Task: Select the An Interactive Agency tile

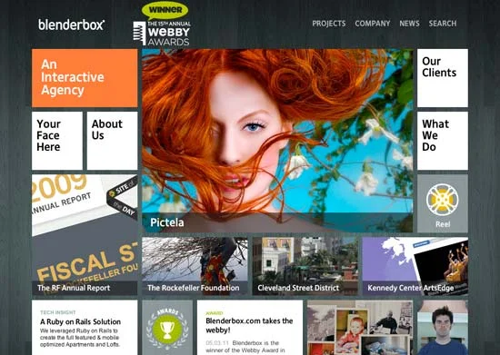Action: pyautogui.click(x=85, y=78)
